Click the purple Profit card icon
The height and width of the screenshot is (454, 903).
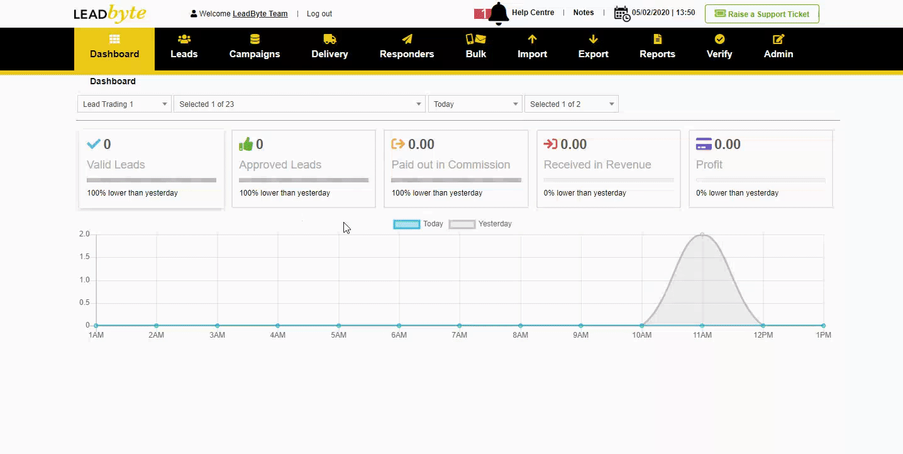pyautogui.click(x=704, y=144)
